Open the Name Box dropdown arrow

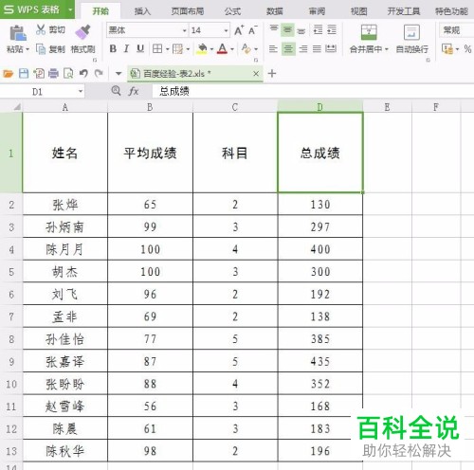pos(81,91)
